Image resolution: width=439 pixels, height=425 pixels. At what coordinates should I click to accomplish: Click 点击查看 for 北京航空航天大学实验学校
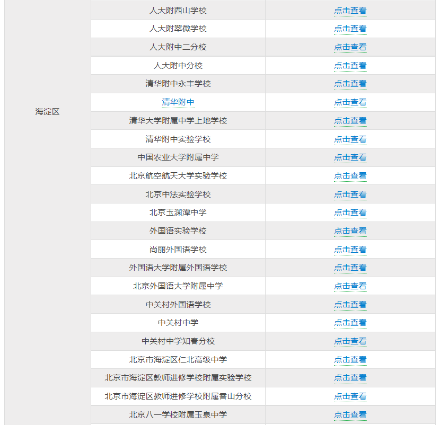[350, 176]
